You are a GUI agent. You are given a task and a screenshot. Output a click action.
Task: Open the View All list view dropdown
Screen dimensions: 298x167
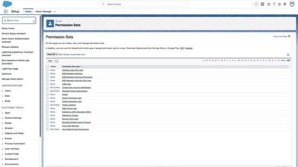pyautogui.click(x=52, y=54)
